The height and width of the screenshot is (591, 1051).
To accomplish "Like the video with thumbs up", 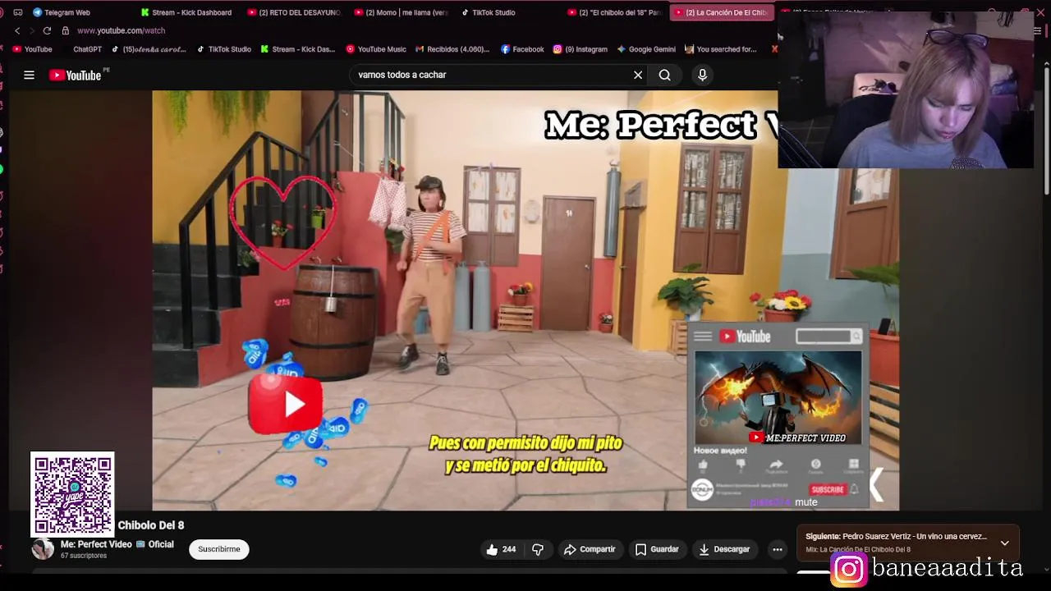I will pyautogui.click(x=501, y=549).
